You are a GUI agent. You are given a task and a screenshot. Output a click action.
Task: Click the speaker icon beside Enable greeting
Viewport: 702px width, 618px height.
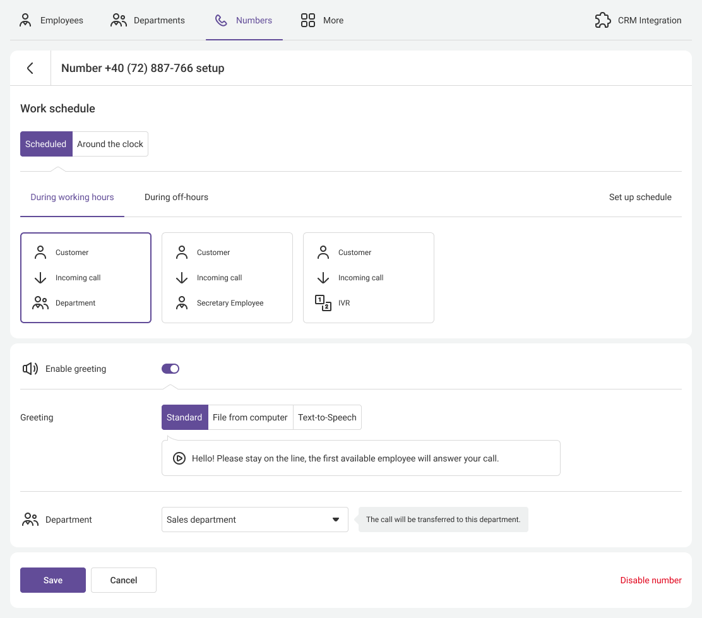[30, 369]
